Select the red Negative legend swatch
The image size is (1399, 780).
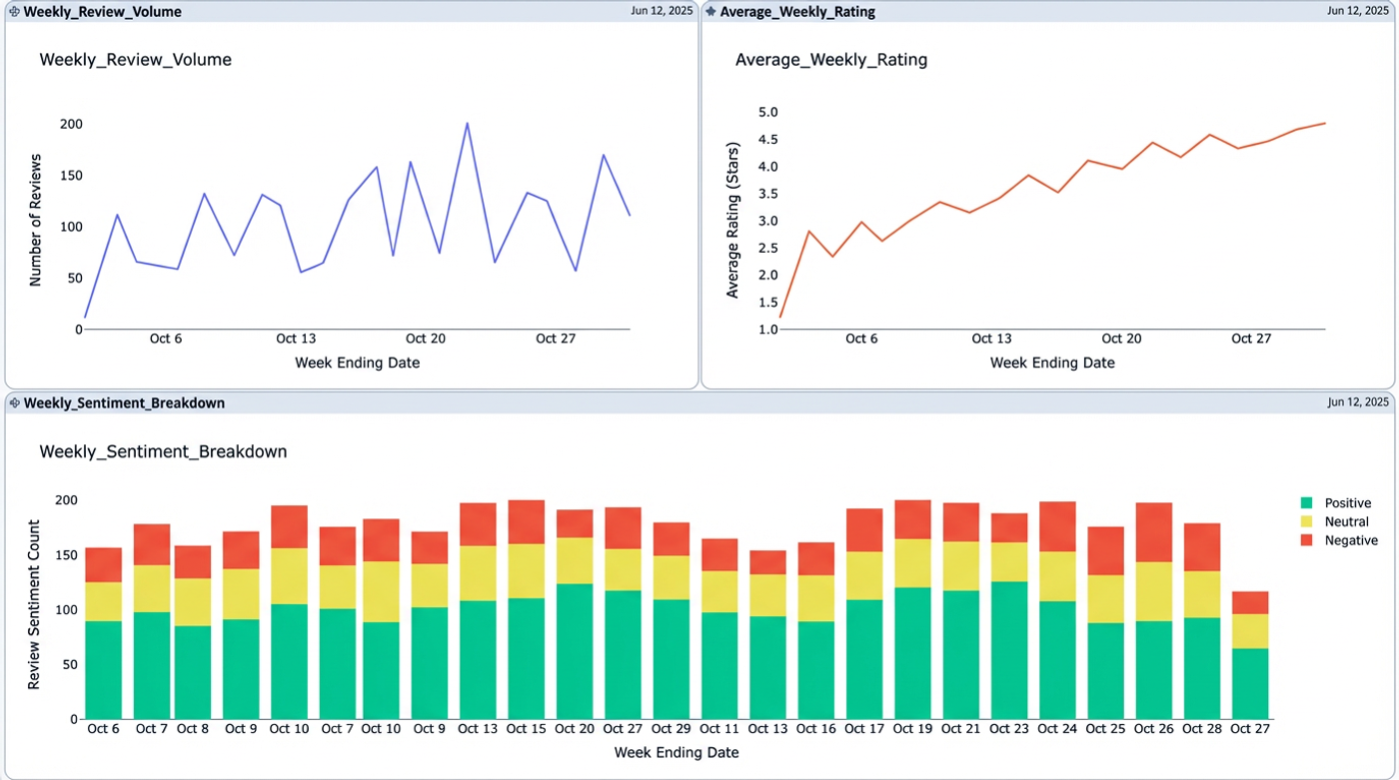tap(1306, 540)
